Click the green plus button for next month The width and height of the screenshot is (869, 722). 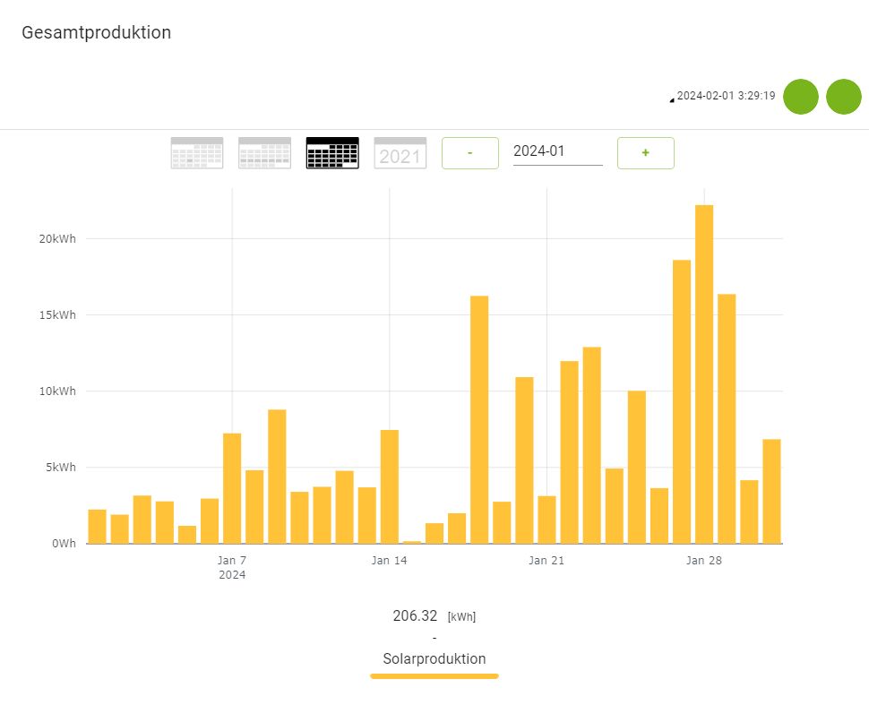[646, 153]
